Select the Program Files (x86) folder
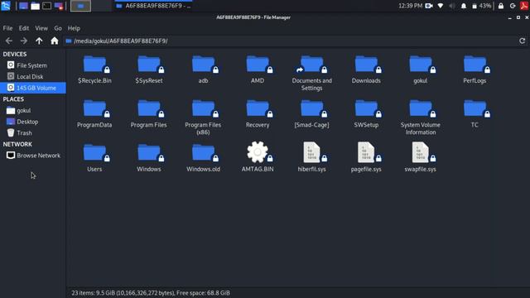The height and width of the screenshot is (298, 530). point(203,118)
